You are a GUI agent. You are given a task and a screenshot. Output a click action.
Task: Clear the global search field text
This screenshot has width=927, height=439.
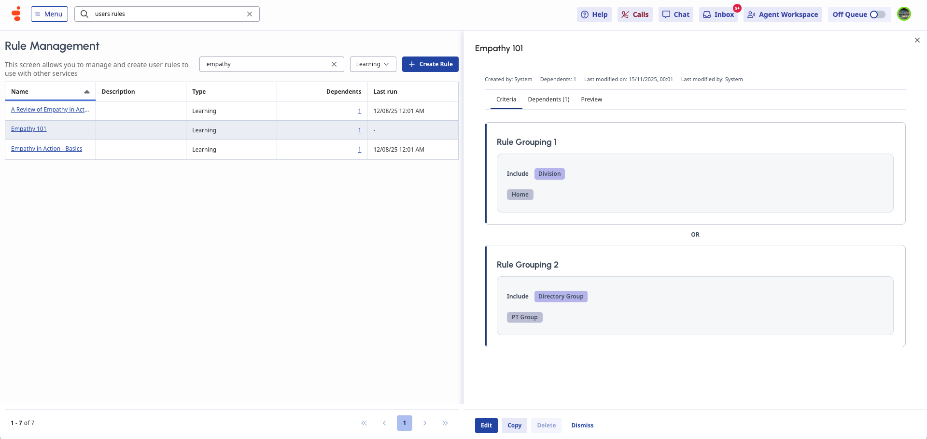click(x=250, y=14)
